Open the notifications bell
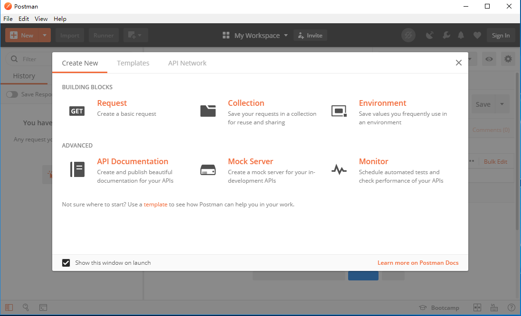This screenshot has height=316, width=521. click(461, 35)
